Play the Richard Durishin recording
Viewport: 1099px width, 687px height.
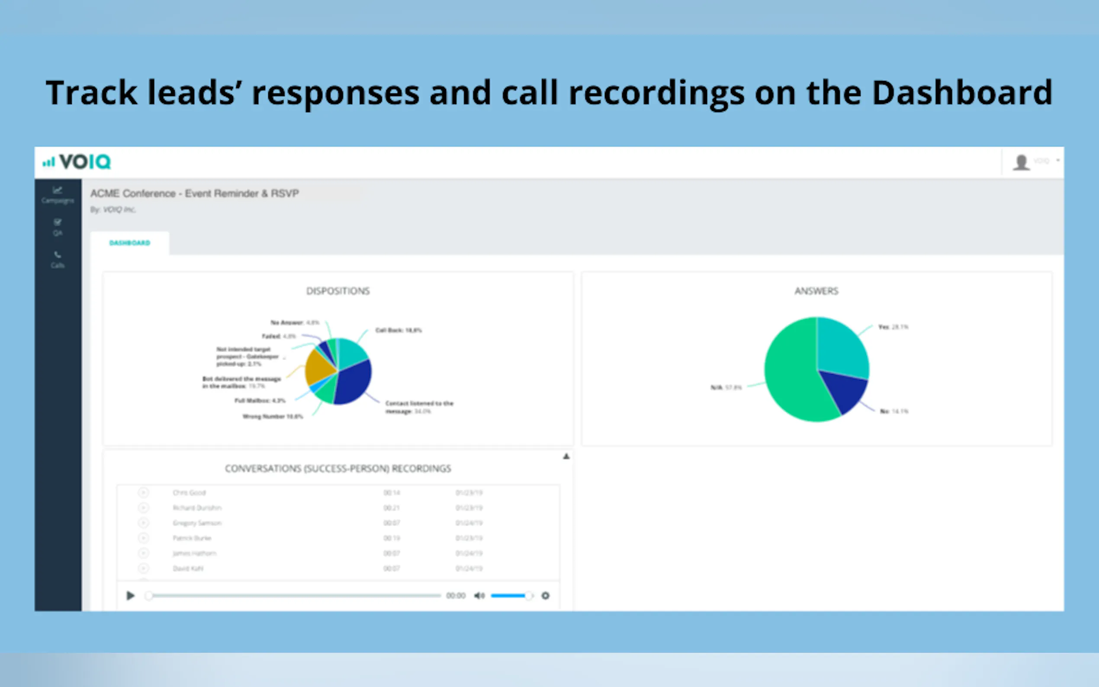coord(143,507)
